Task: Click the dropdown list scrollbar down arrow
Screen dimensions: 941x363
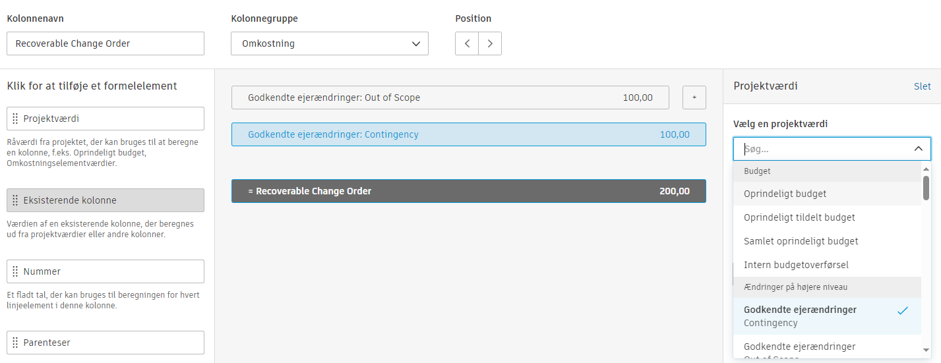Action: coord(926,350)
